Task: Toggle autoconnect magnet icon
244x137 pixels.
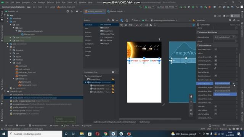Action: click(x=125, y=25)
